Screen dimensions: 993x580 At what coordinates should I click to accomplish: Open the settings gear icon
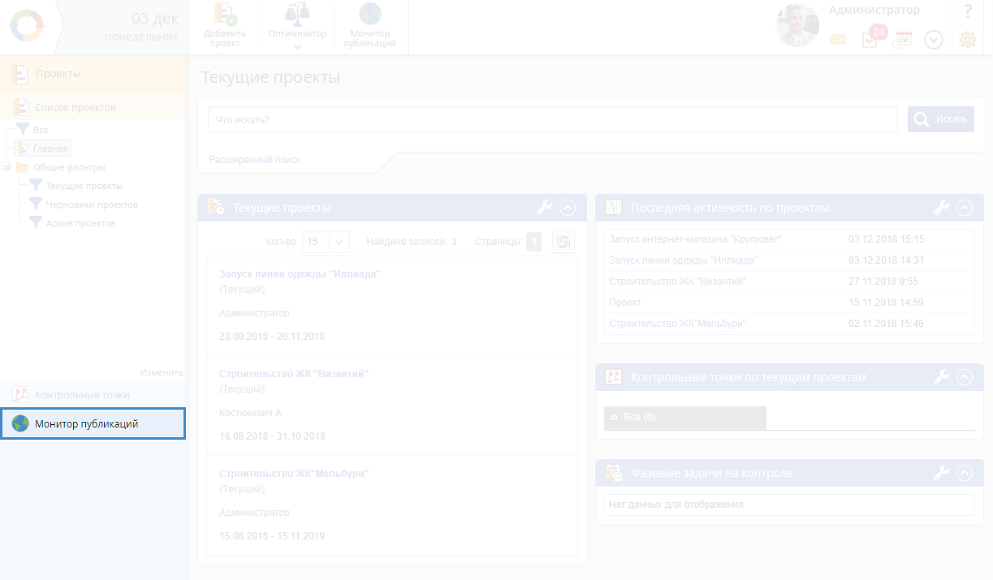click(x=967, y=40)
